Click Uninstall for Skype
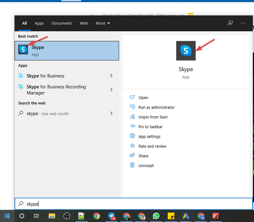 [x=146, y=166]
